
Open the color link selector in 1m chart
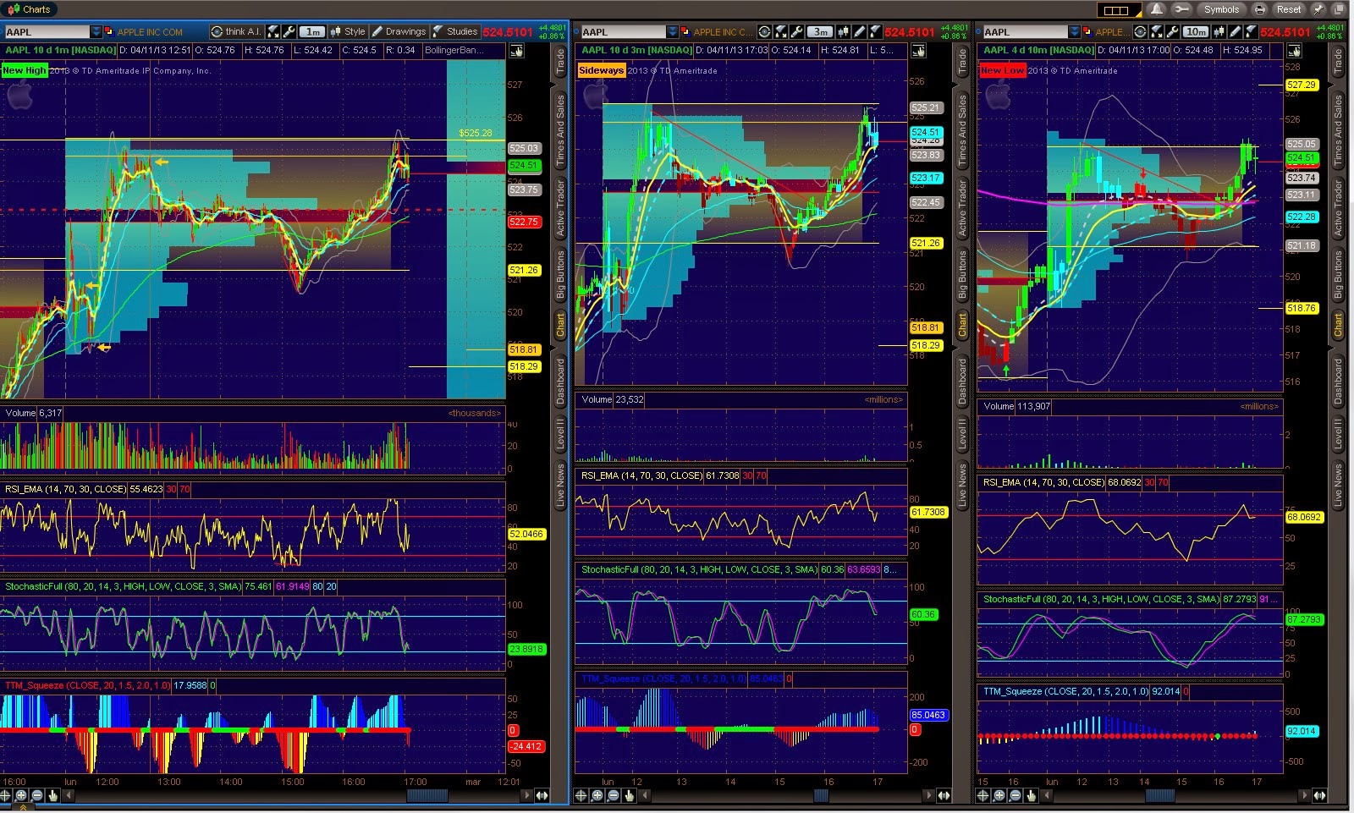110,32
